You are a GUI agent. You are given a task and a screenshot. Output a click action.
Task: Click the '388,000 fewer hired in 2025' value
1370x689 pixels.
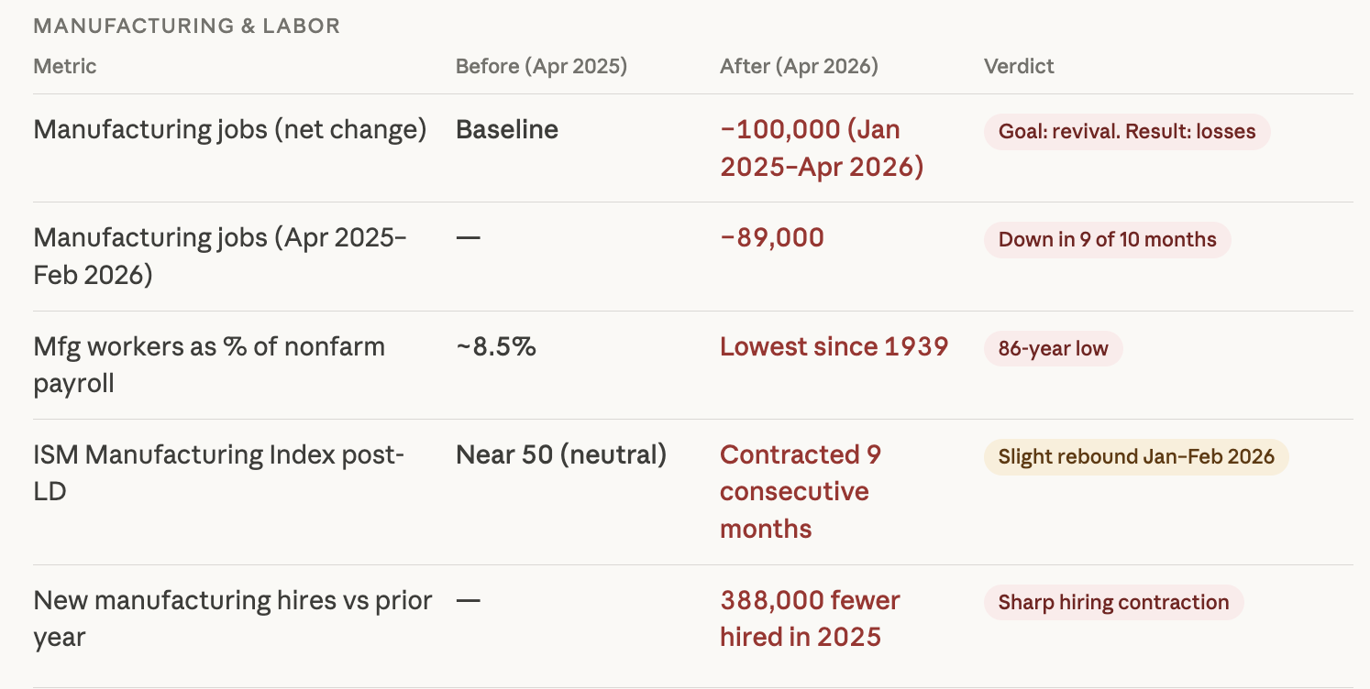[809, 618]
